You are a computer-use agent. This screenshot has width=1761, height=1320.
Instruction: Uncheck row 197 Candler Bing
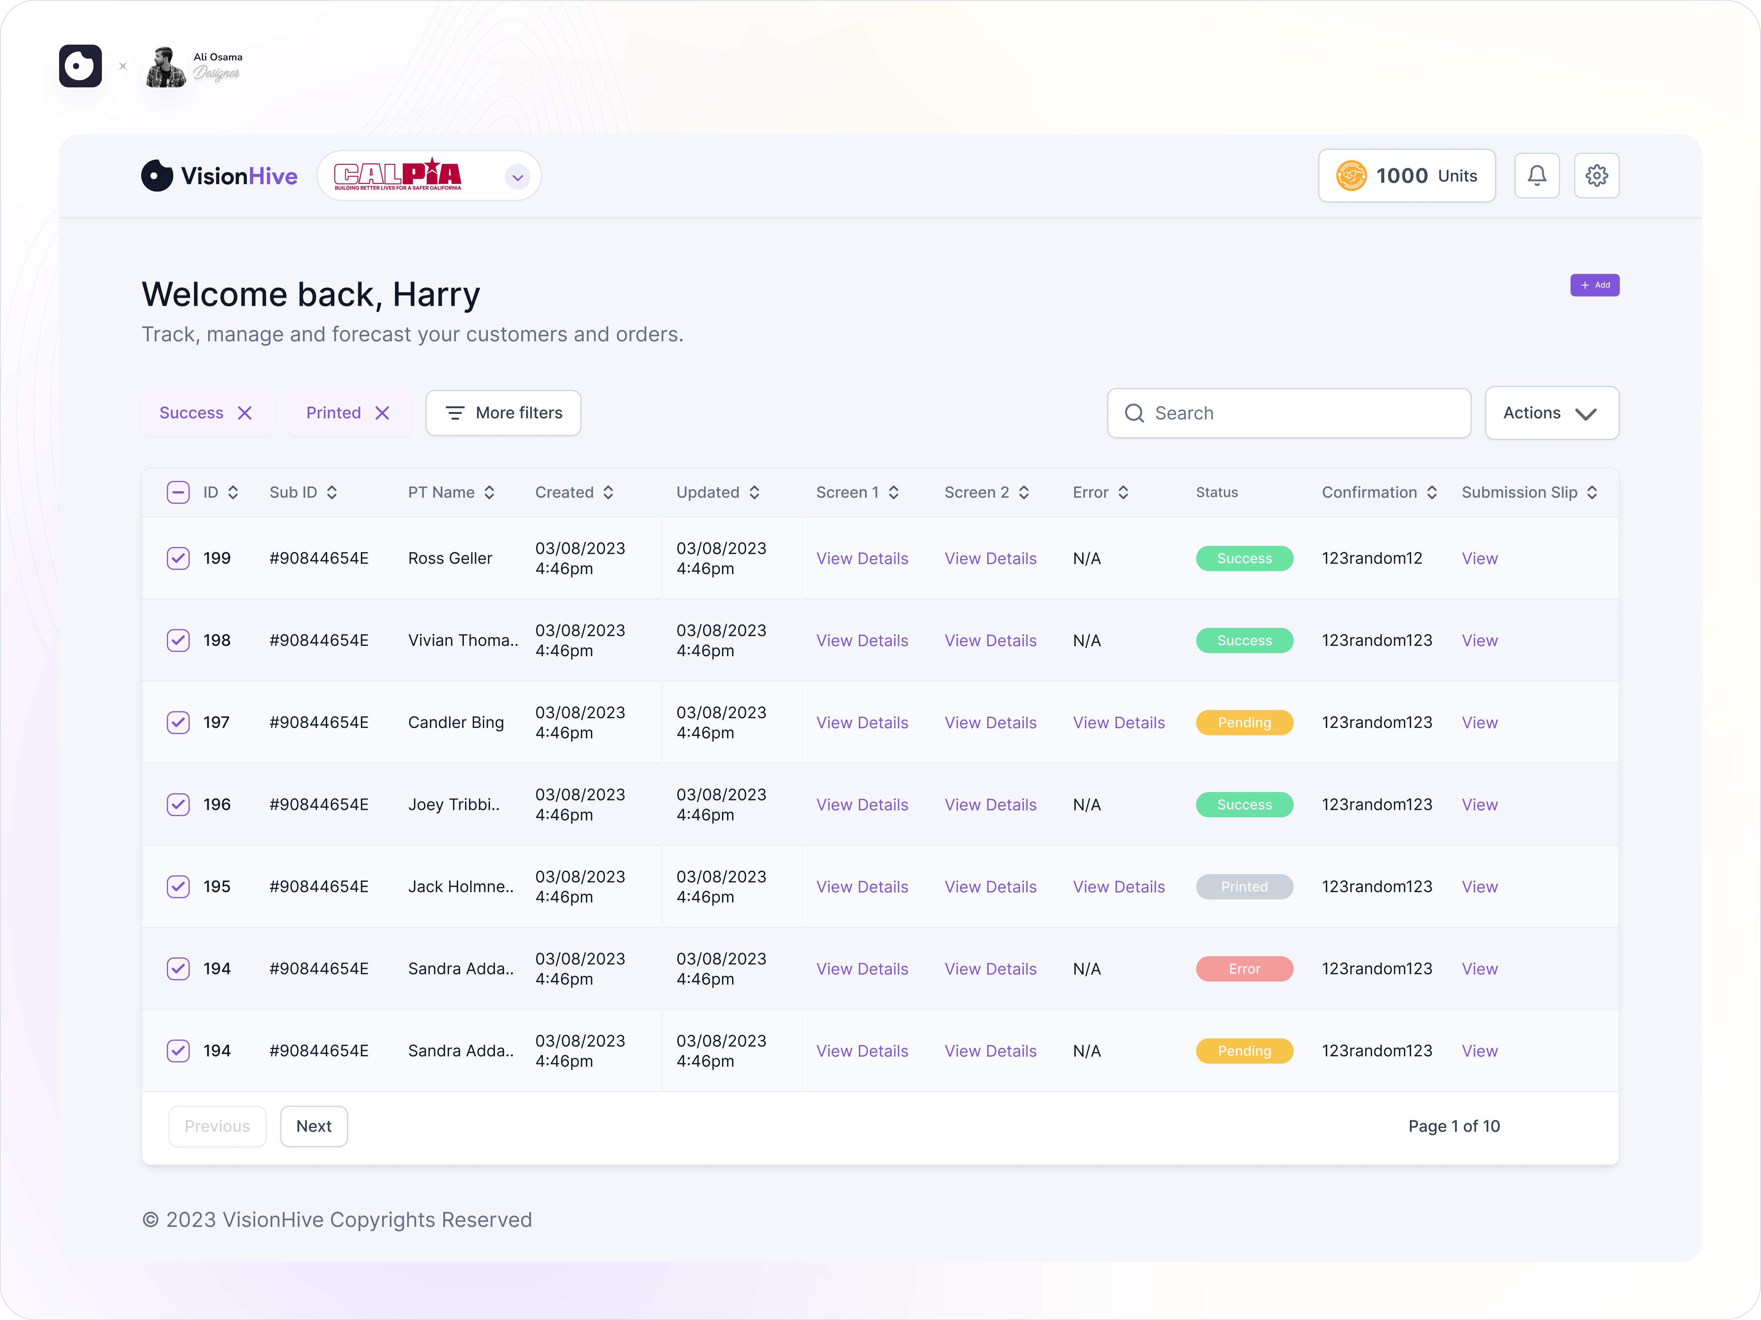(x=178, y=723)
